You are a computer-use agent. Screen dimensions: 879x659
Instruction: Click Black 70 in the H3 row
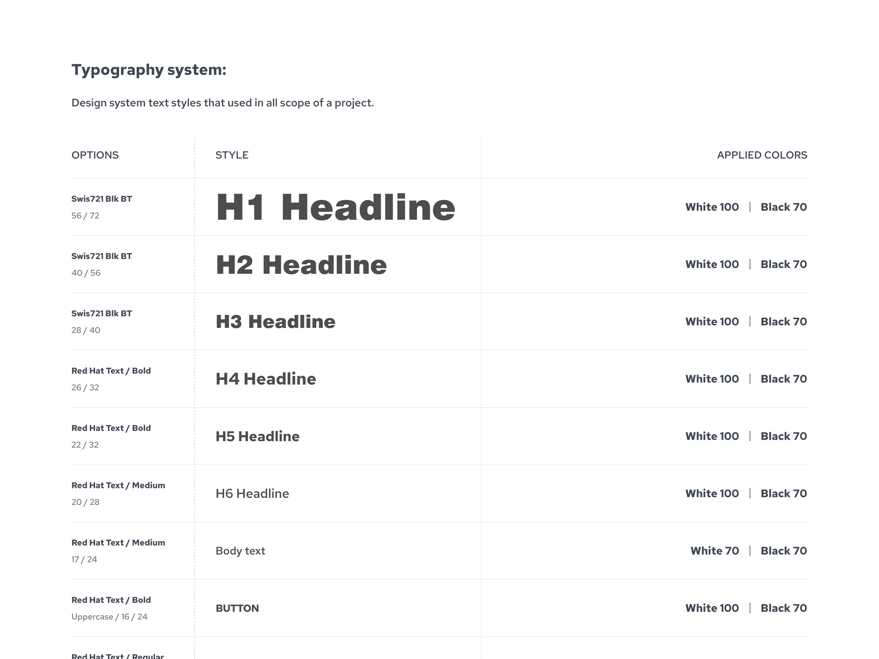[783, 322]
